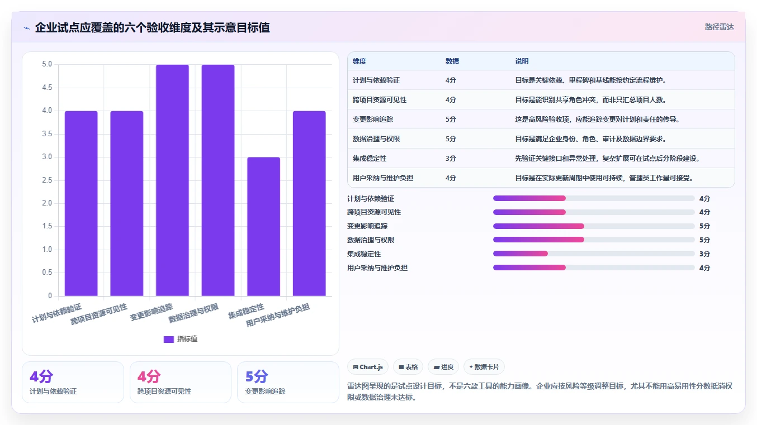
Task: Click the 5分 变更影响追踪 data card
Action: pyautogui.click(x=288, y=382)
